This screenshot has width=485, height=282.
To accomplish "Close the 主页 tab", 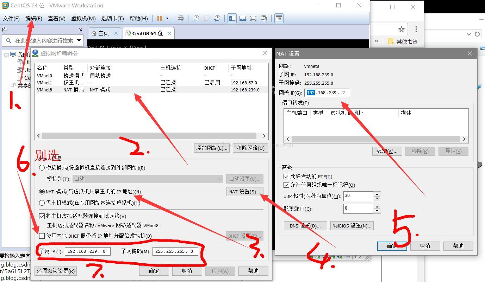I will [116, 33].
